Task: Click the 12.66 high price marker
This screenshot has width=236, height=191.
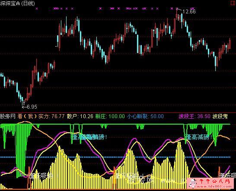Action: click(x=189, y=11)
